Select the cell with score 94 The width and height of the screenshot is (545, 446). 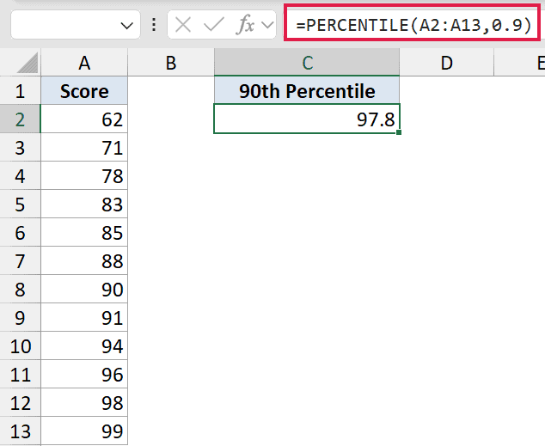[84, 346]
